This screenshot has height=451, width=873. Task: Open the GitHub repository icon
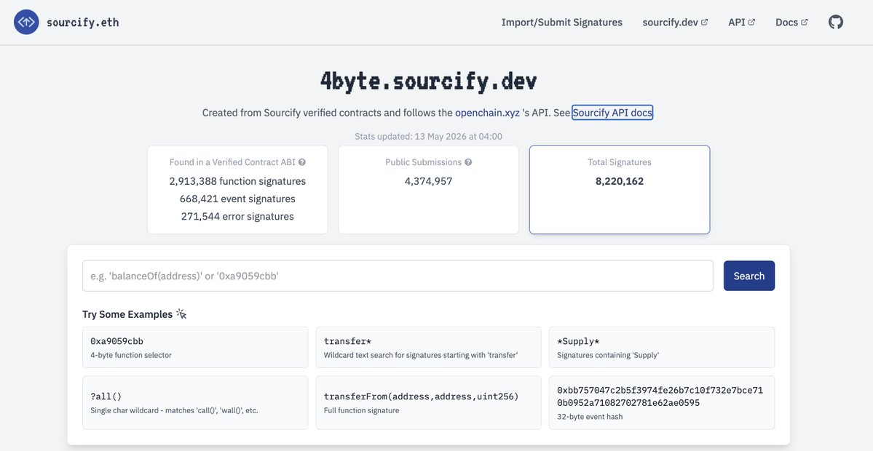[836, 23]
